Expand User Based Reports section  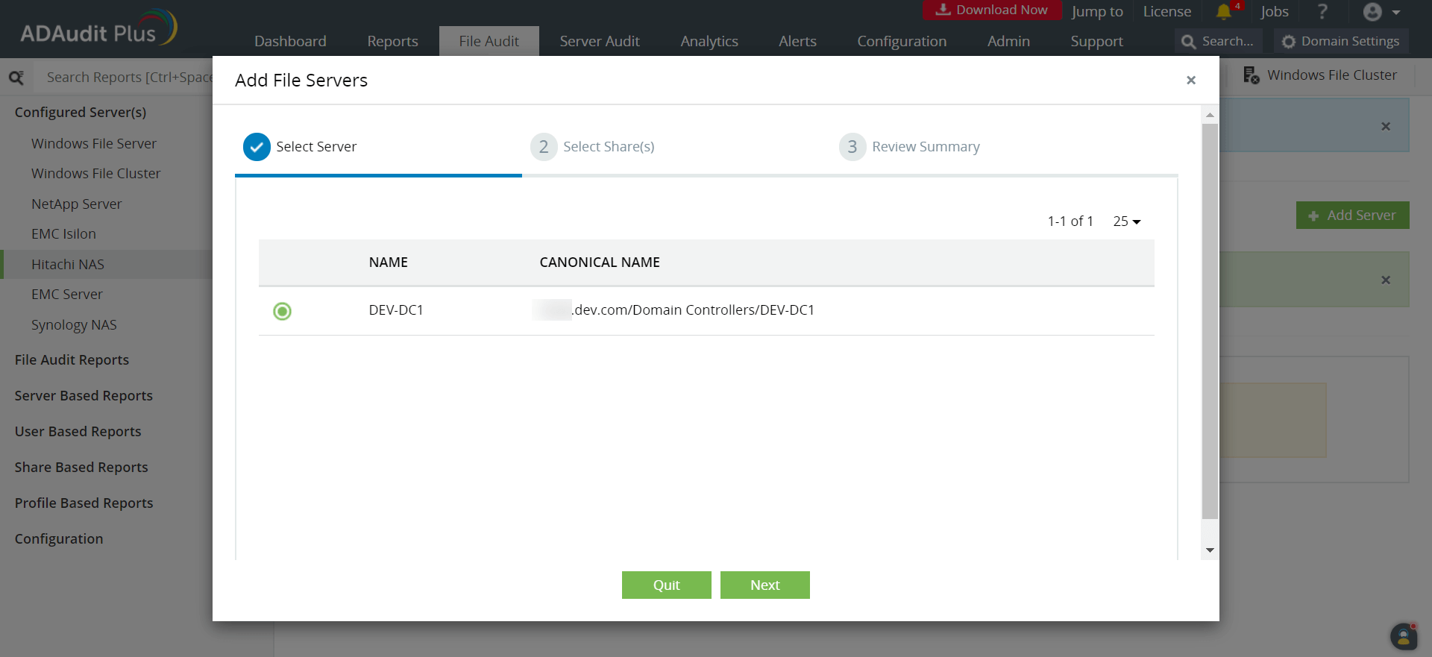click(x=78, y=431)
